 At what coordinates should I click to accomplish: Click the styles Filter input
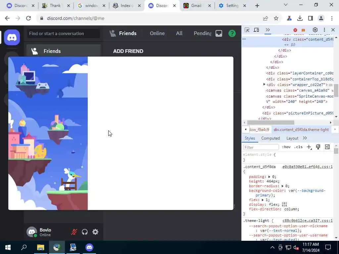[261, 147]
